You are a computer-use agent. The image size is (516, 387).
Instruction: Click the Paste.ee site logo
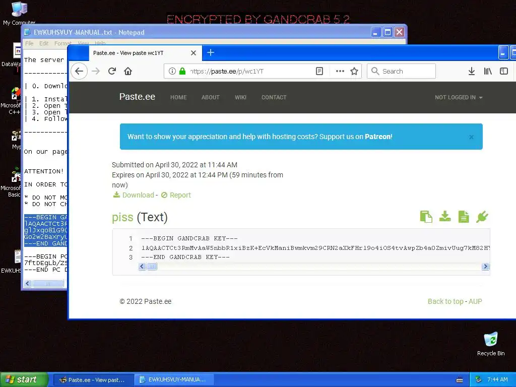pyautogui.click(x=137, y=97)
